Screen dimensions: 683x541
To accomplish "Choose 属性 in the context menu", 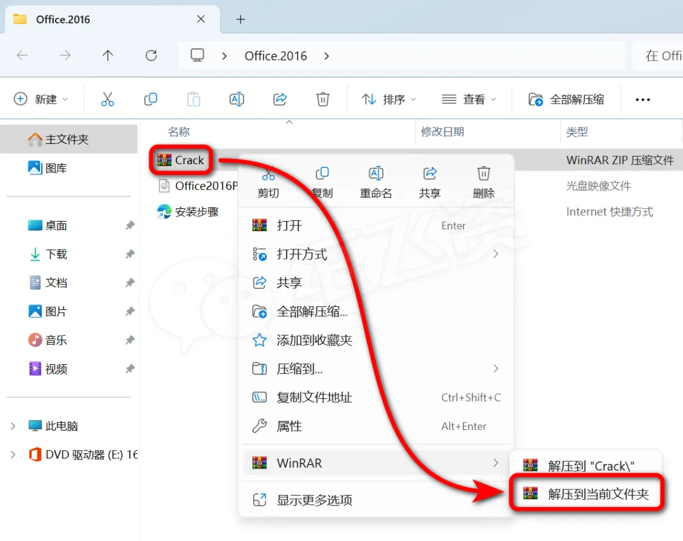I will tap(376, 426).
